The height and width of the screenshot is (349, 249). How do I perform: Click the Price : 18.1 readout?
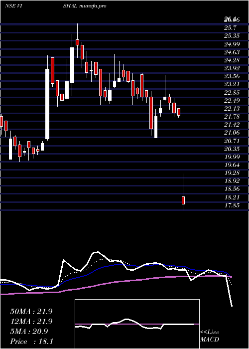pos(31,342)
